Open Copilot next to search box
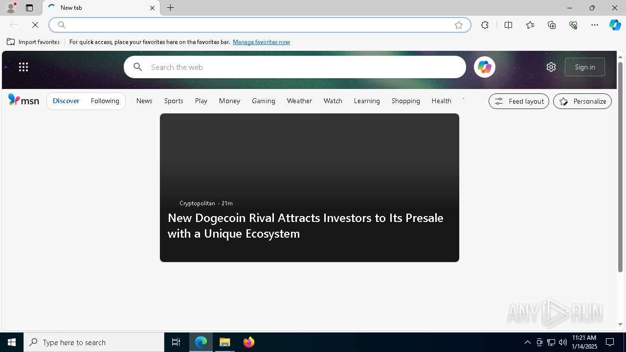The width and height of the screenshot is (626, 352). 484,67
